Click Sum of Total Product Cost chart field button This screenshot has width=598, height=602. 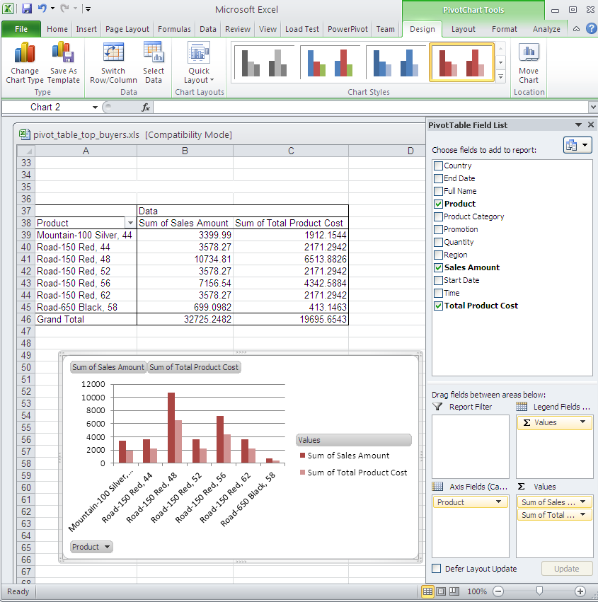click(x=194, y=367)
